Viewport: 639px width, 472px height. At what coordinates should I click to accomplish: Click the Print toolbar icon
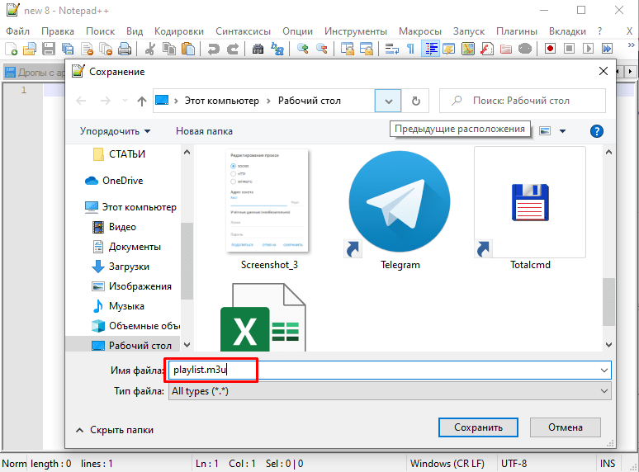125,49
